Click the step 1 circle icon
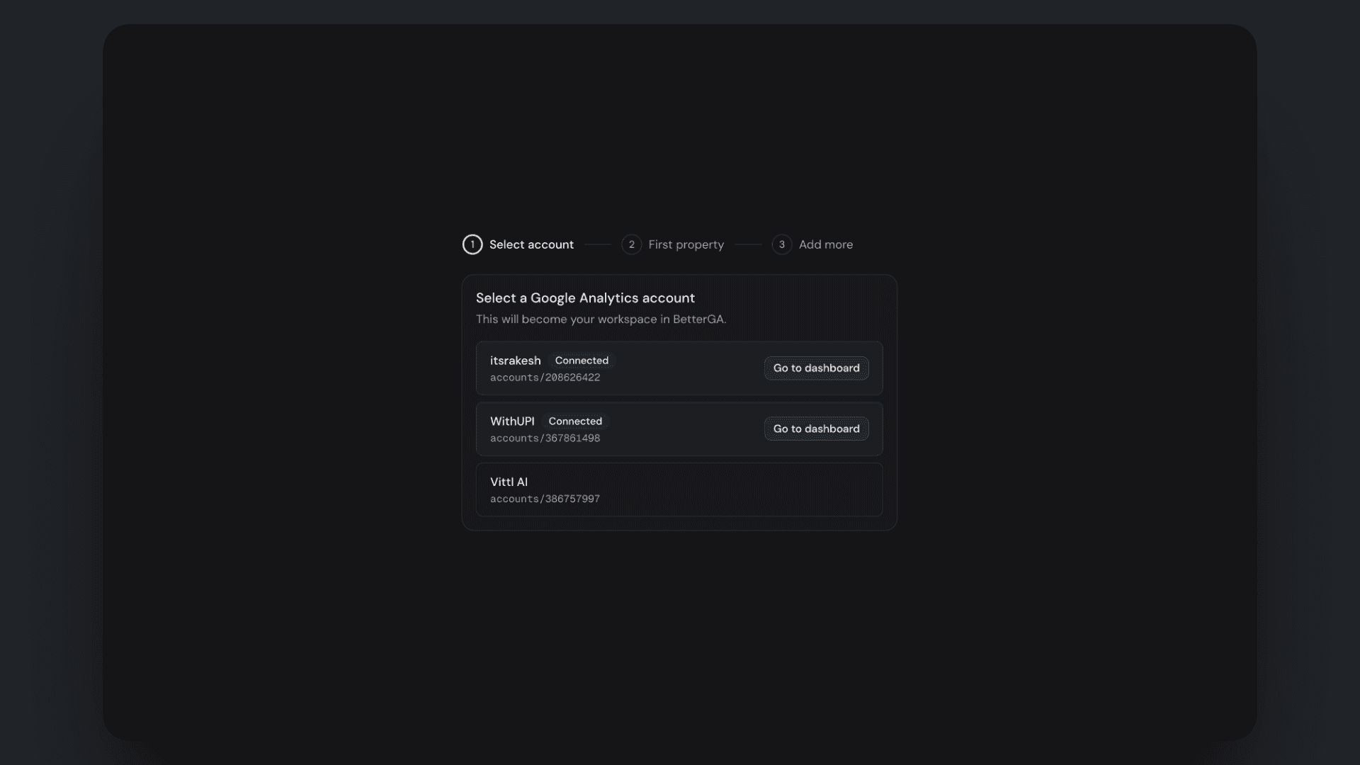 click(472, 244)
